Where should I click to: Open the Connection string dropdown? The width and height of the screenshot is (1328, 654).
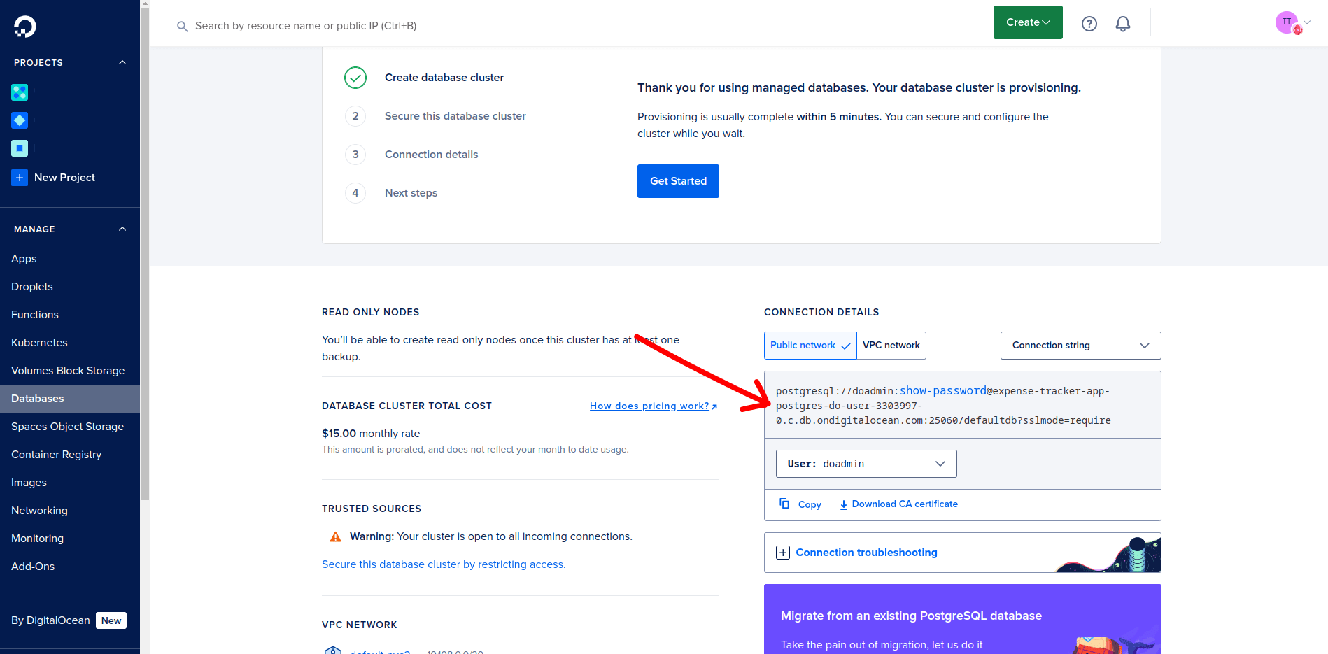[x=1080, y=346]
